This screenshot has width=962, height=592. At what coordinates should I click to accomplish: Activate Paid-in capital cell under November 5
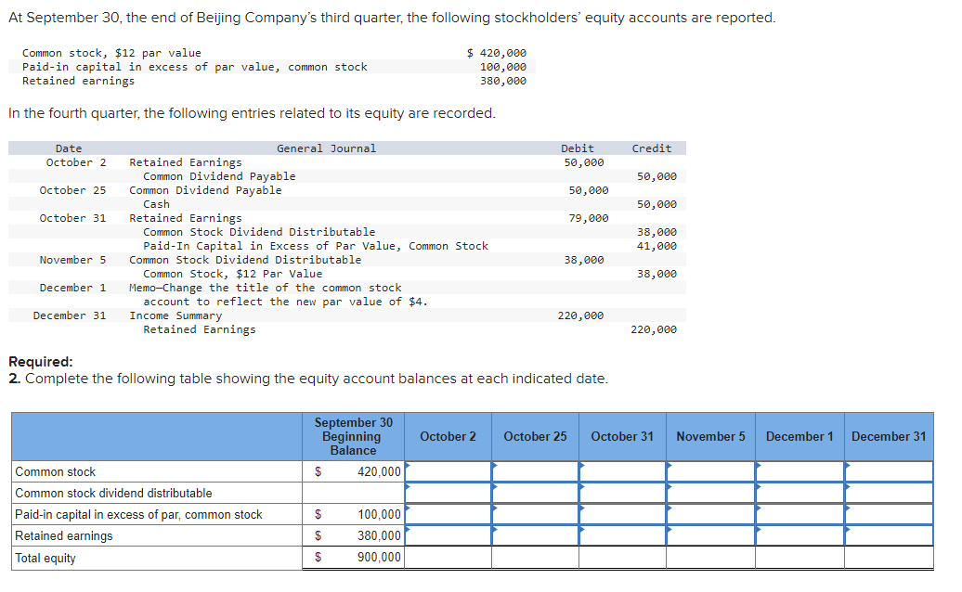(x=710, y=514)
